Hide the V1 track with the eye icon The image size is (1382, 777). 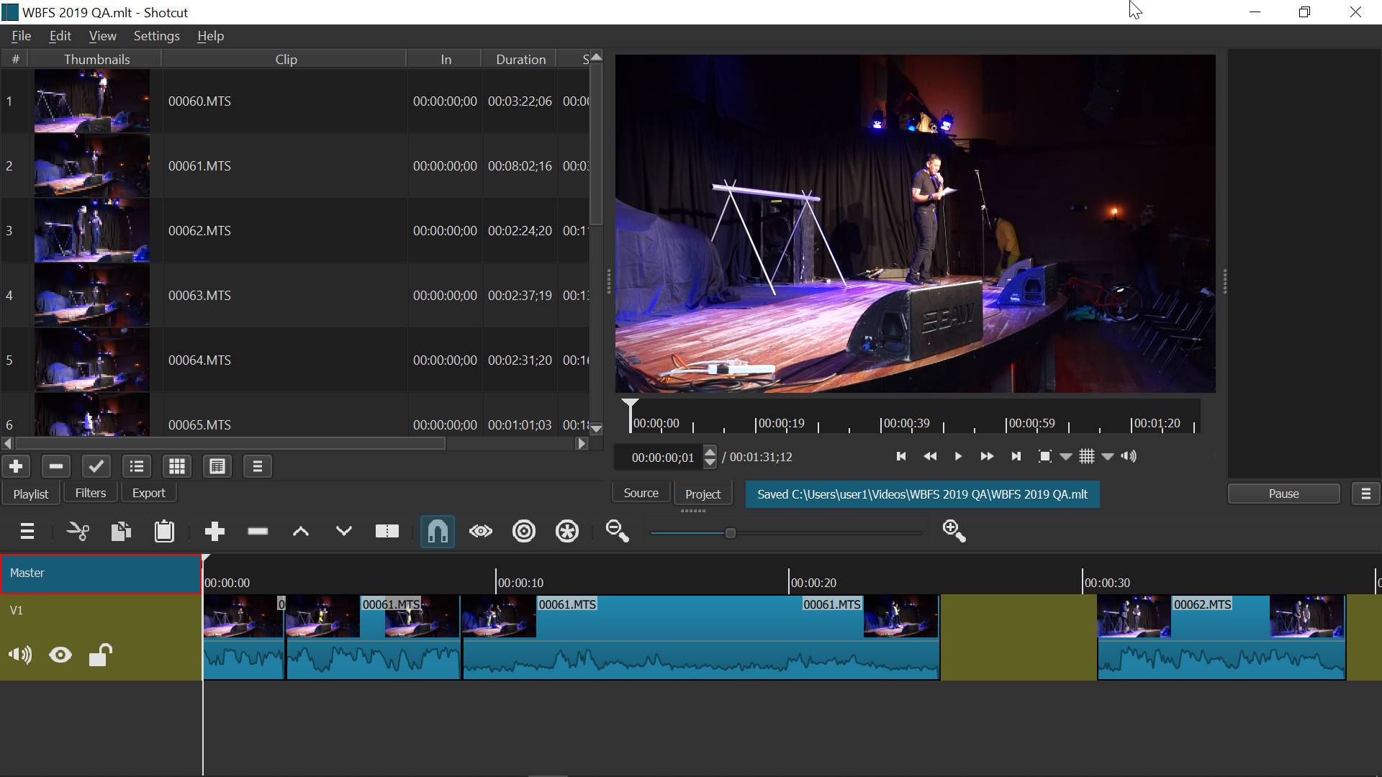(60, 655)
